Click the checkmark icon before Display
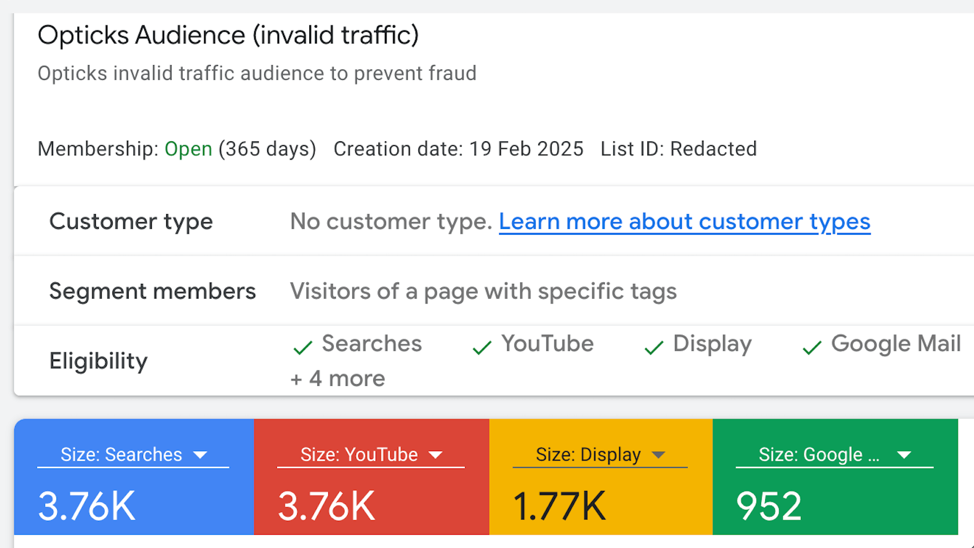This screenshot has height=548, width=974. (x=654, y=347)
